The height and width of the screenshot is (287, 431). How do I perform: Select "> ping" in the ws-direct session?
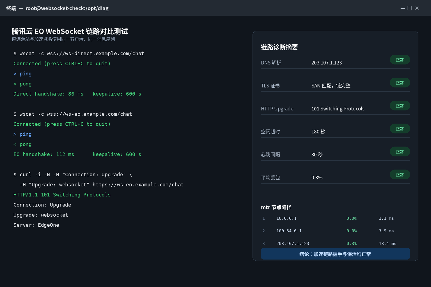pos(22,74)
